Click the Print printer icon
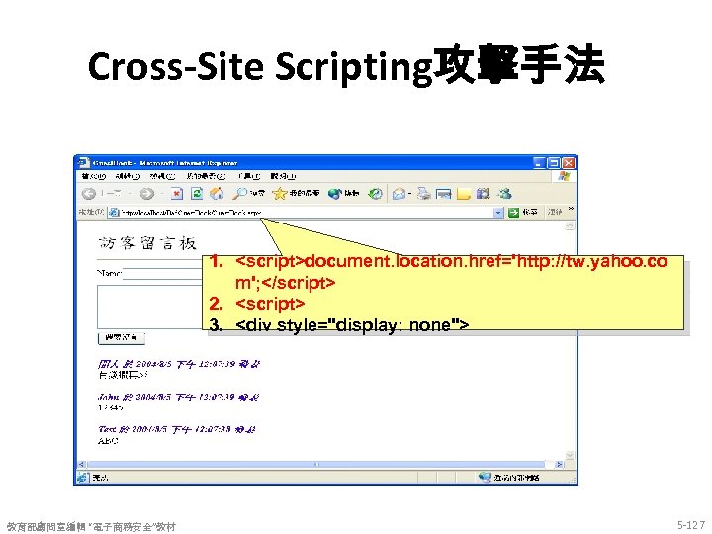This screenshot has width=712, height=534. pos(424,194)
